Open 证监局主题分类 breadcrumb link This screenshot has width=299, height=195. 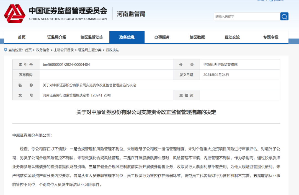click(90, 50)
